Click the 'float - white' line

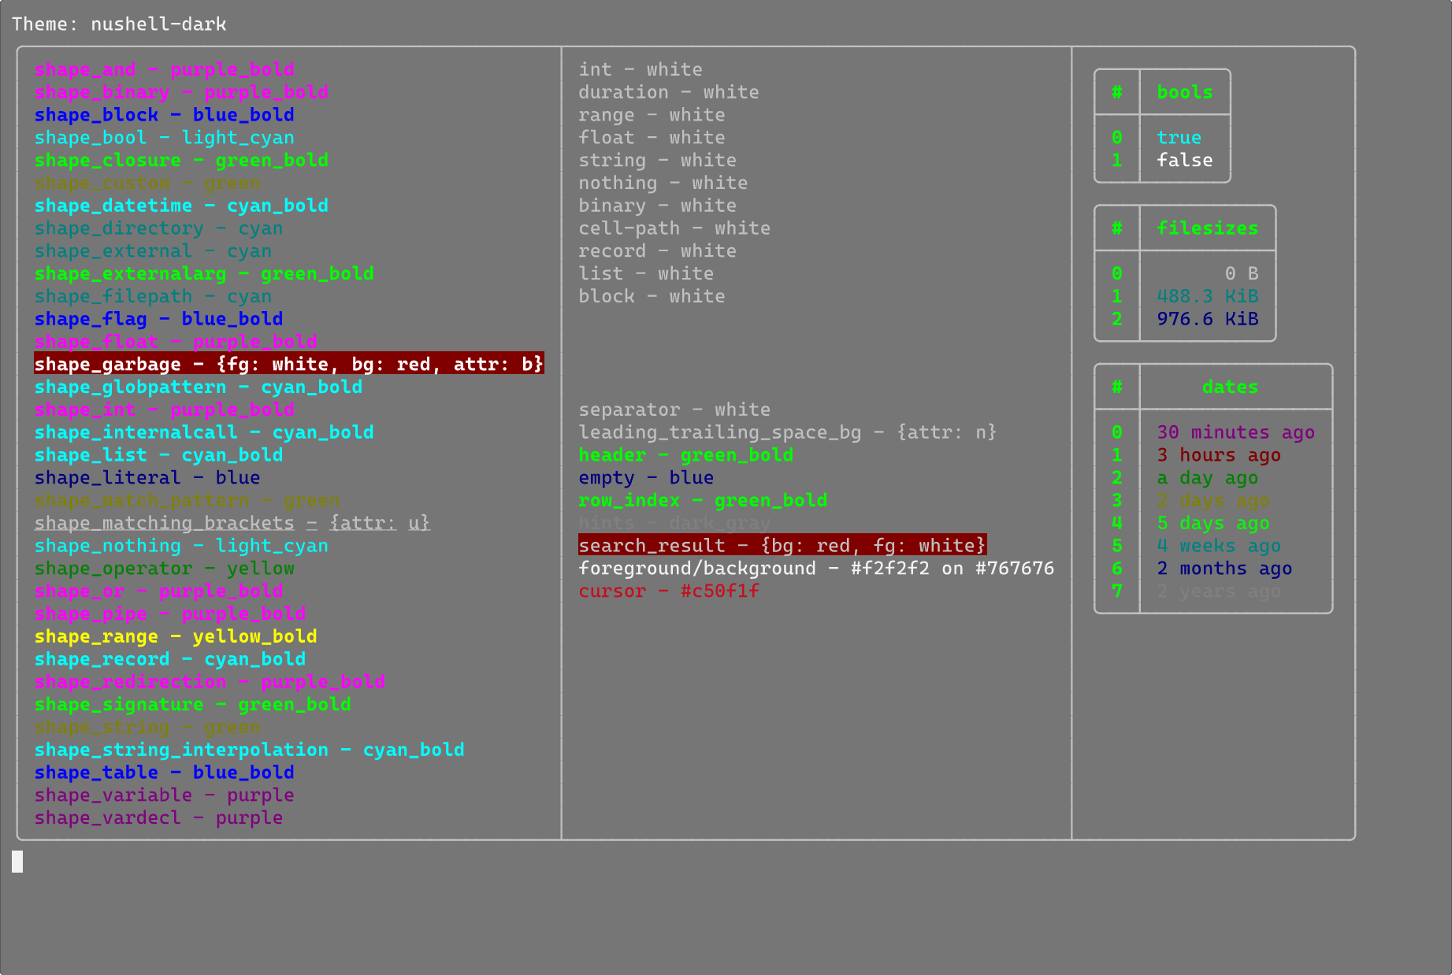[x=652, y=138]
